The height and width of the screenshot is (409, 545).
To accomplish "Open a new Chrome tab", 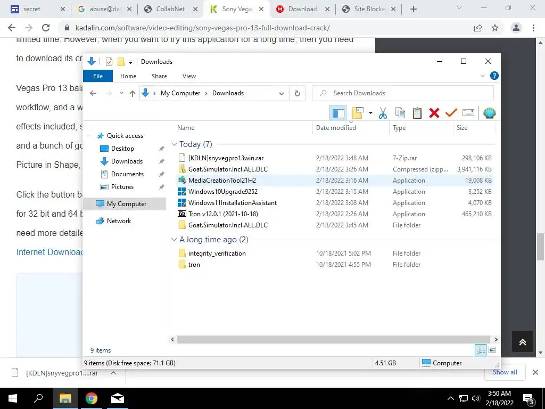I will click(413, 10).
